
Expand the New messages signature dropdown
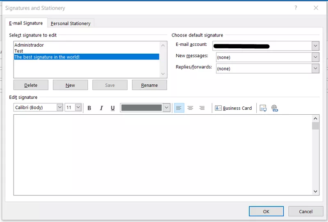pos(315,57)
